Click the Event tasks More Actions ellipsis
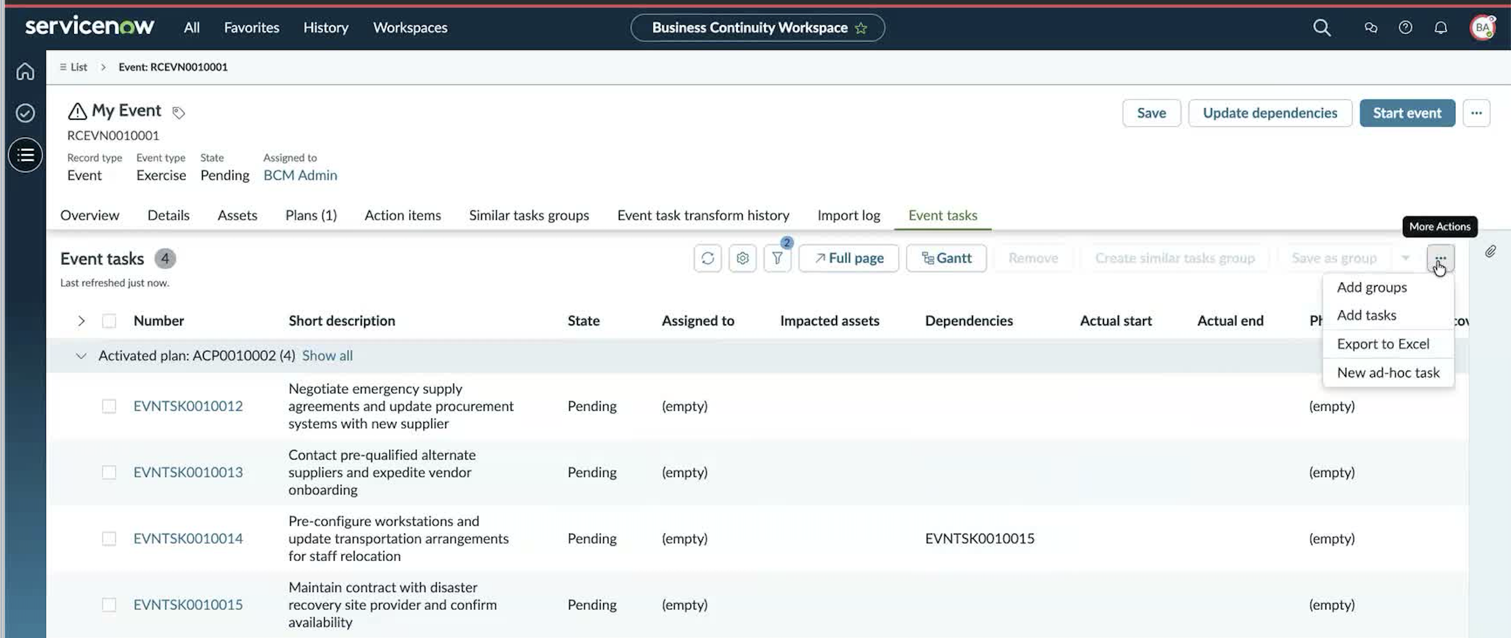 [1440, 258]
